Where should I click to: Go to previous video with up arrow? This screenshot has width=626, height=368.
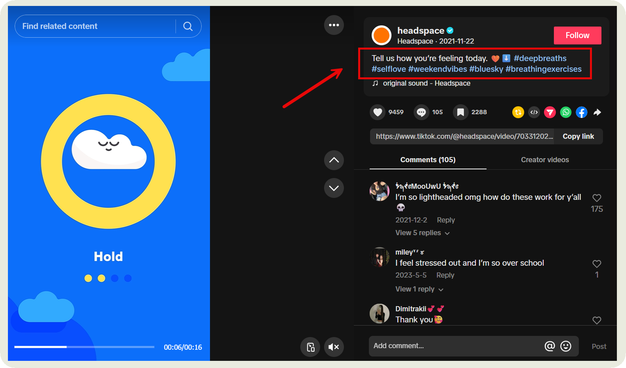334,160
